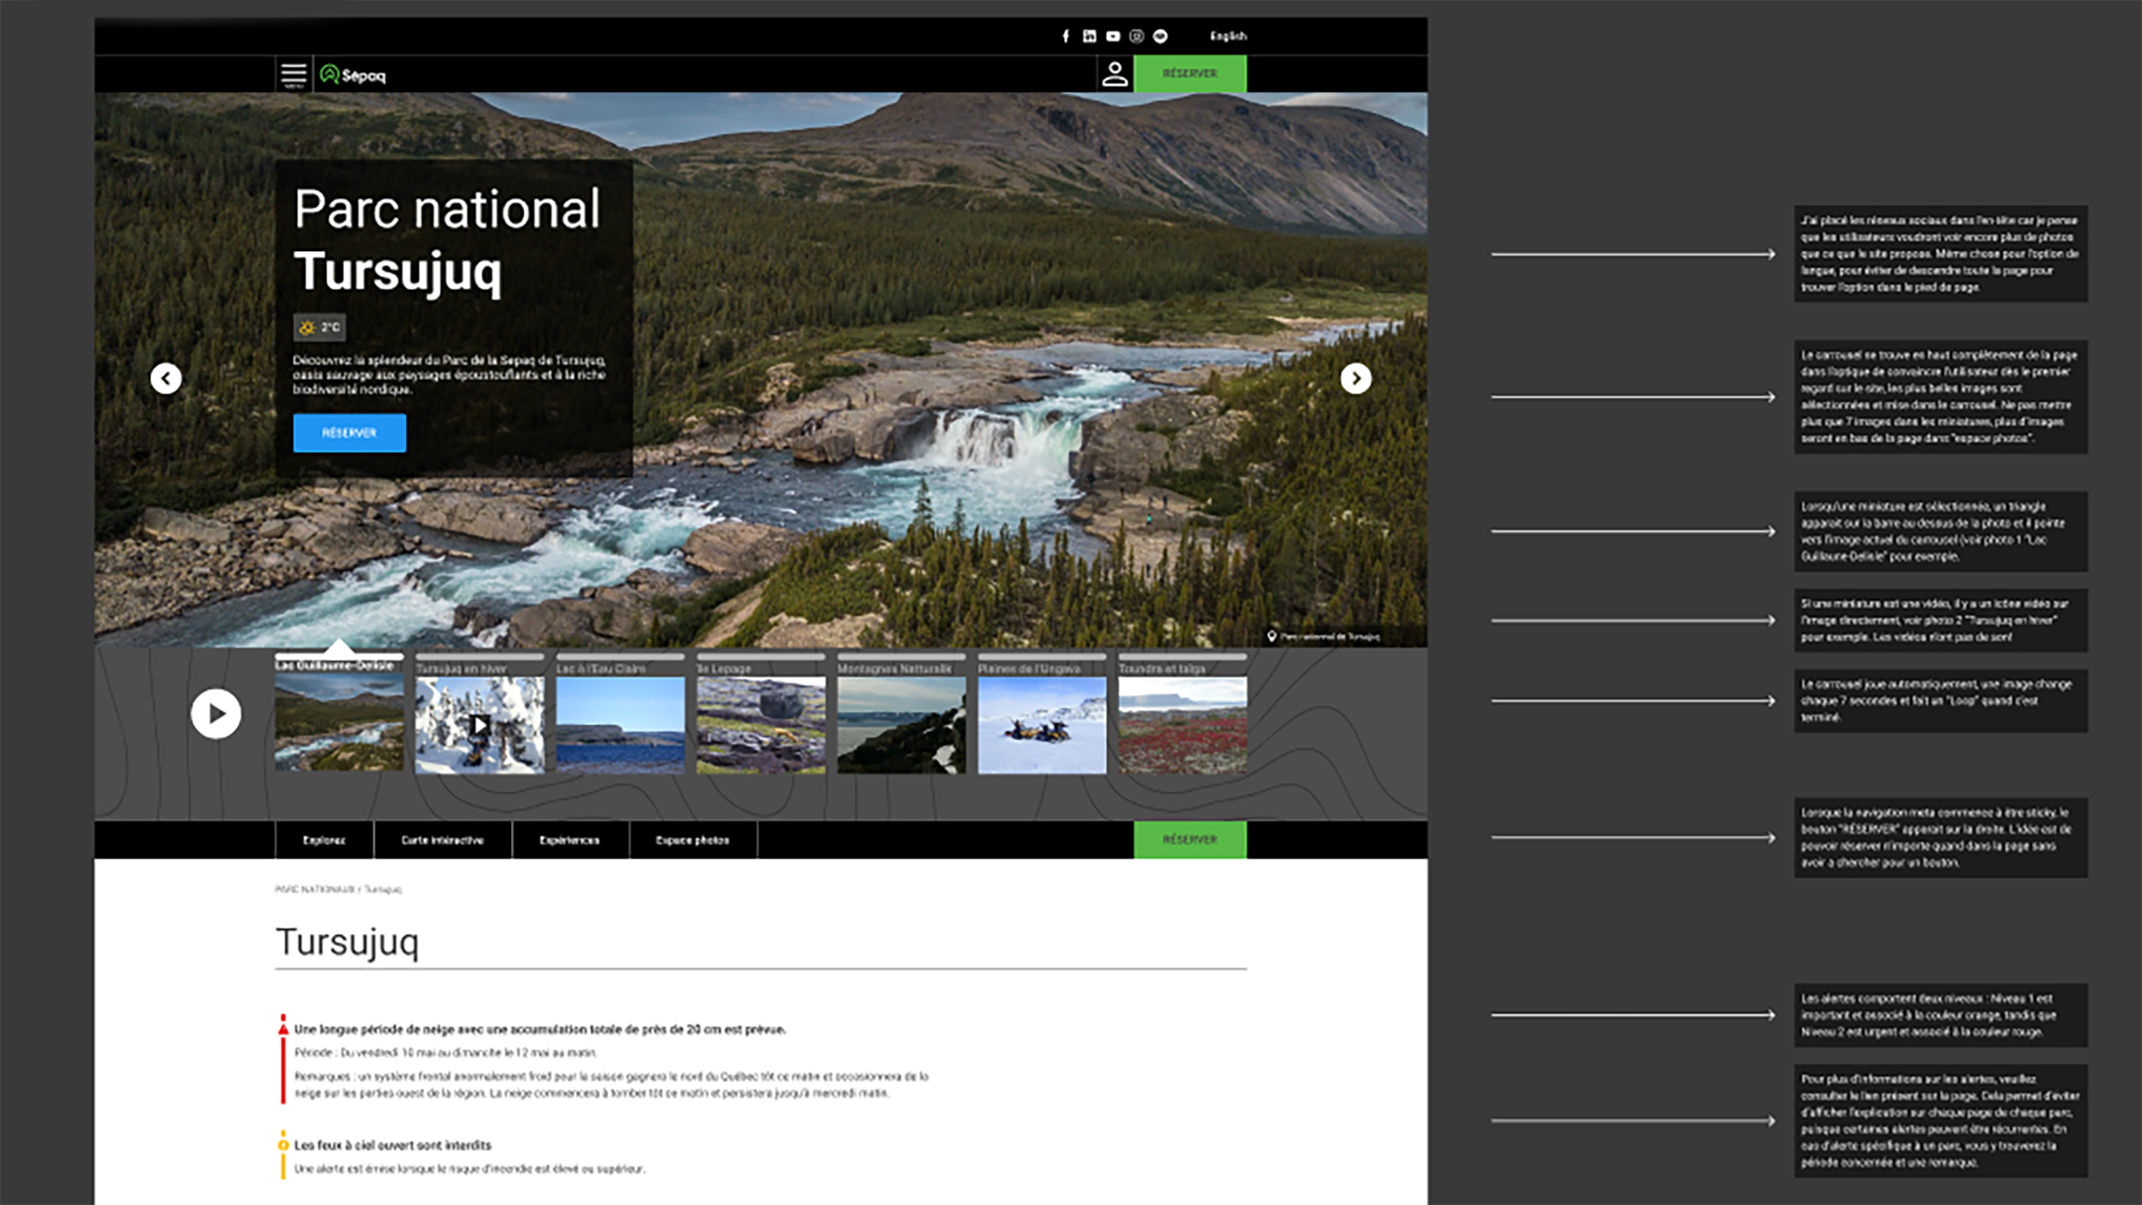The width and height of the screenshot is (2142, 1205).
Task: Click the progress bar above Lac Guillaume-Delisle
Action: (338, 656)
